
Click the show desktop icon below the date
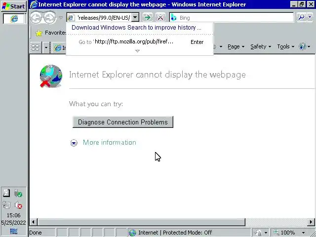pyautogui.click(x=14, y=231)
